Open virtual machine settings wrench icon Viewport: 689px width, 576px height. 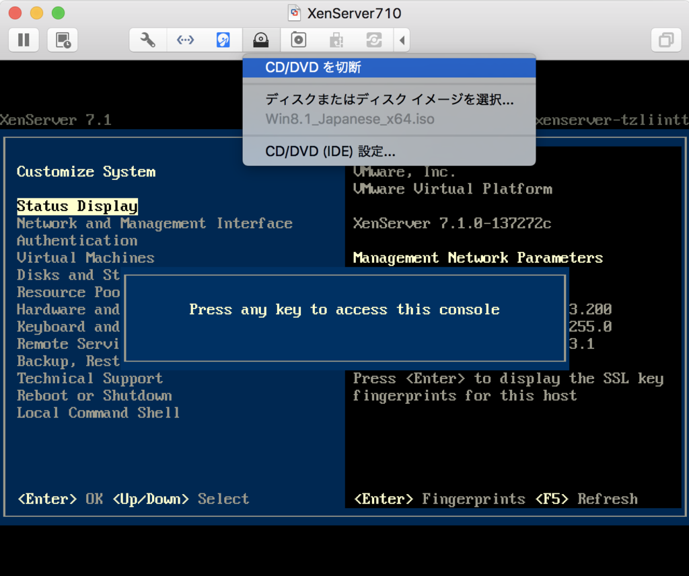click(147, 40)
